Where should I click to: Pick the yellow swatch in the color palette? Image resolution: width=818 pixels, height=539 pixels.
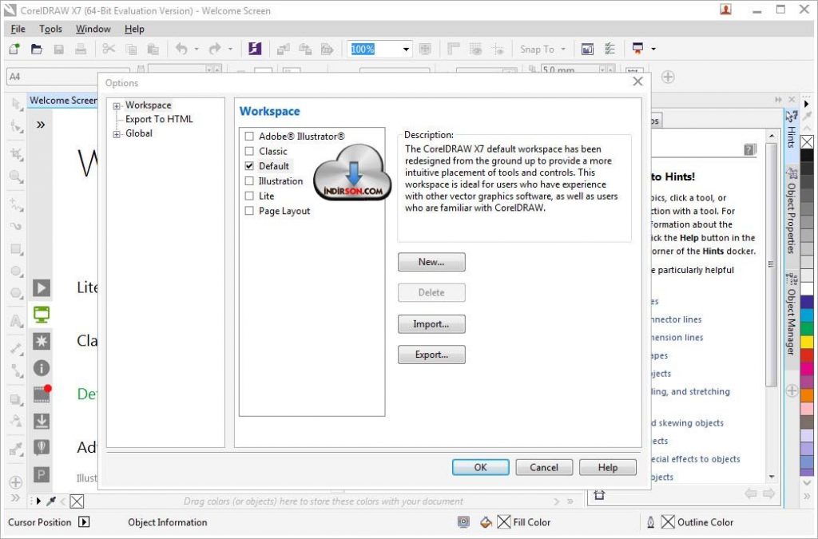[x=807, y=342]
